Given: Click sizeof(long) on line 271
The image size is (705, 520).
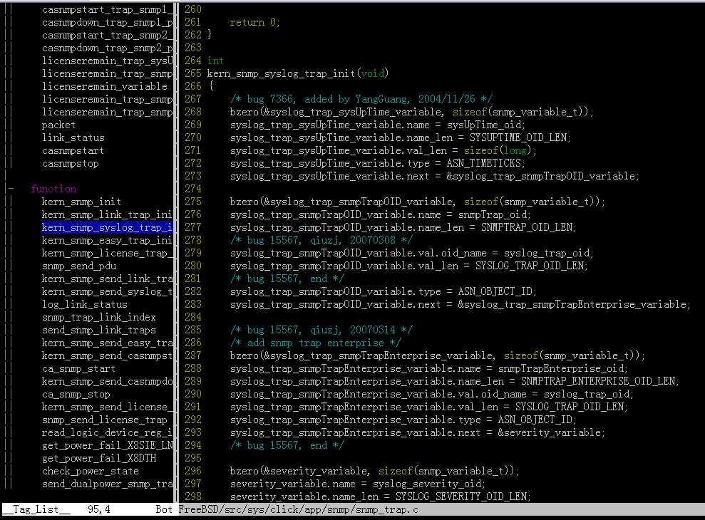Looking at the screenshot, I should click(498, 150).
